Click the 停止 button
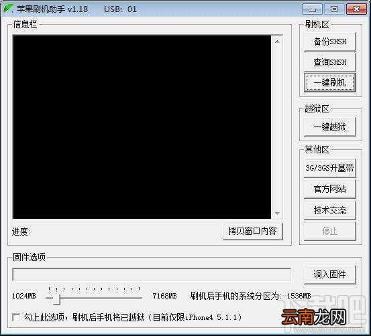 [330, 231]
